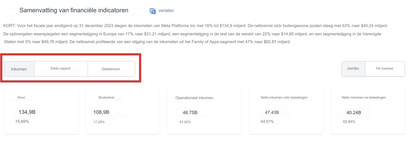Open the Geldstroom tab
Viewport: 418px width, 143px height.
(x=111, y=69)
